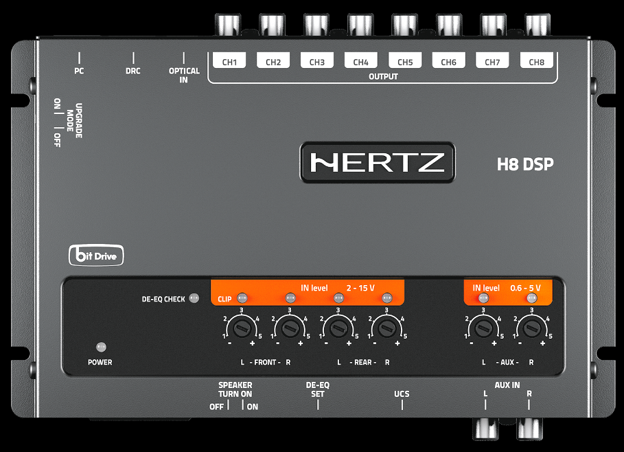Set SPEAKER TURN ON switch to OFF
The image size is (624, 452).
tap(216, 407)
